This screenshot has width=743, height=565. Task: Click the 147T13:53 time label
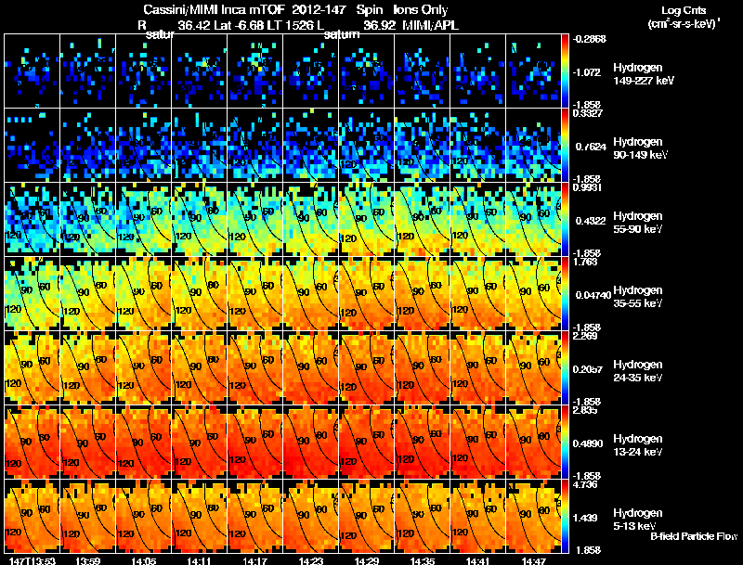[33, 561]
